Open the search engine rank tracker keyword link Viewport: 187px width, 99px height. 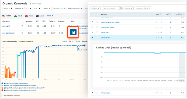[x=110, y=22]
